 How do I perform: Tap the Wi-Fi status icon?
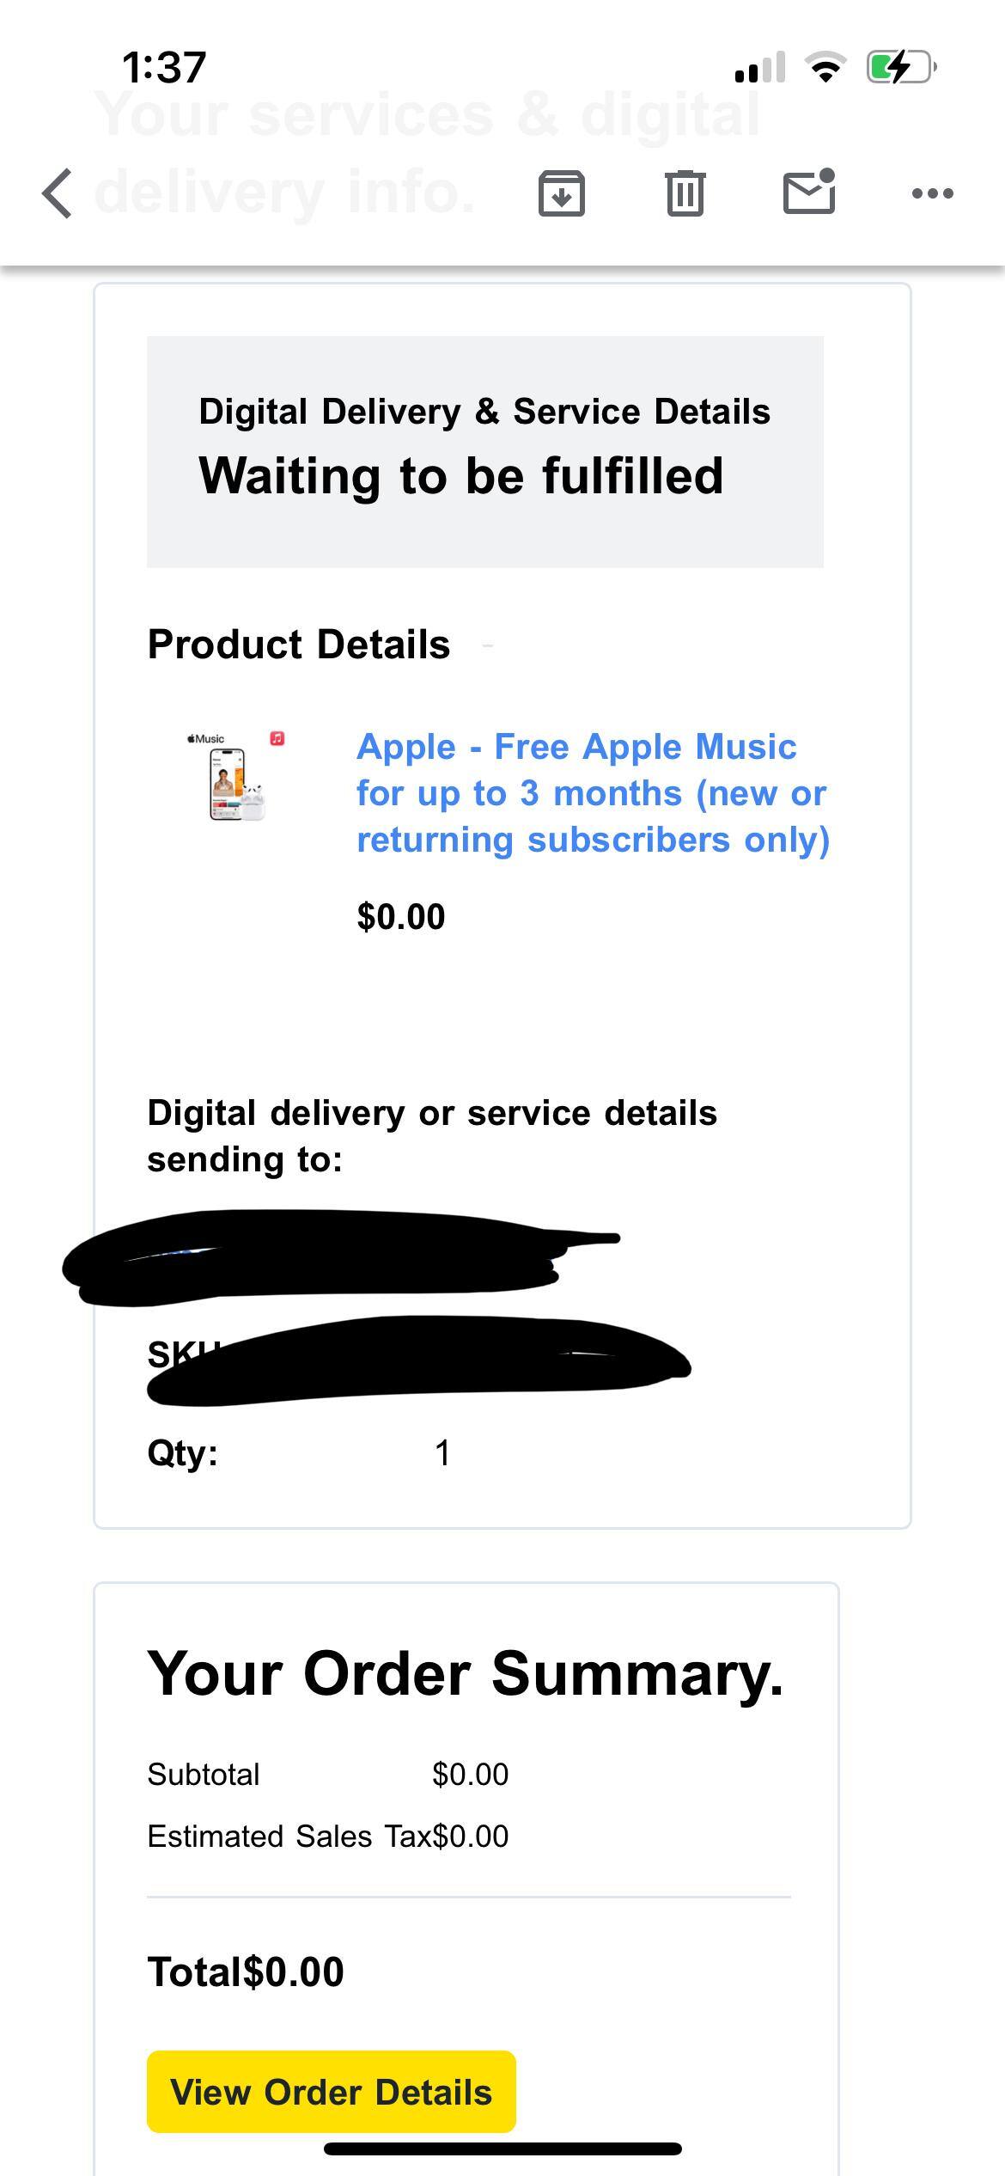click(826, 69)
